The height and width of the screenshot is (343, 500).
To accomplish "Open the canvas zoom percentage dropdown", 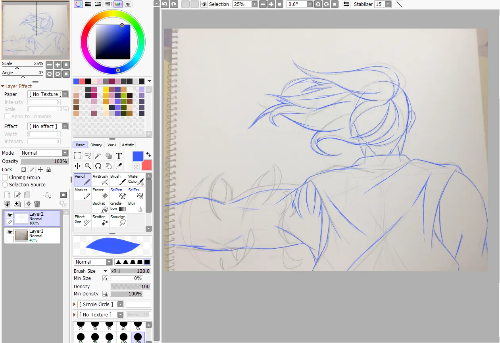I will (x=254, y=4).
